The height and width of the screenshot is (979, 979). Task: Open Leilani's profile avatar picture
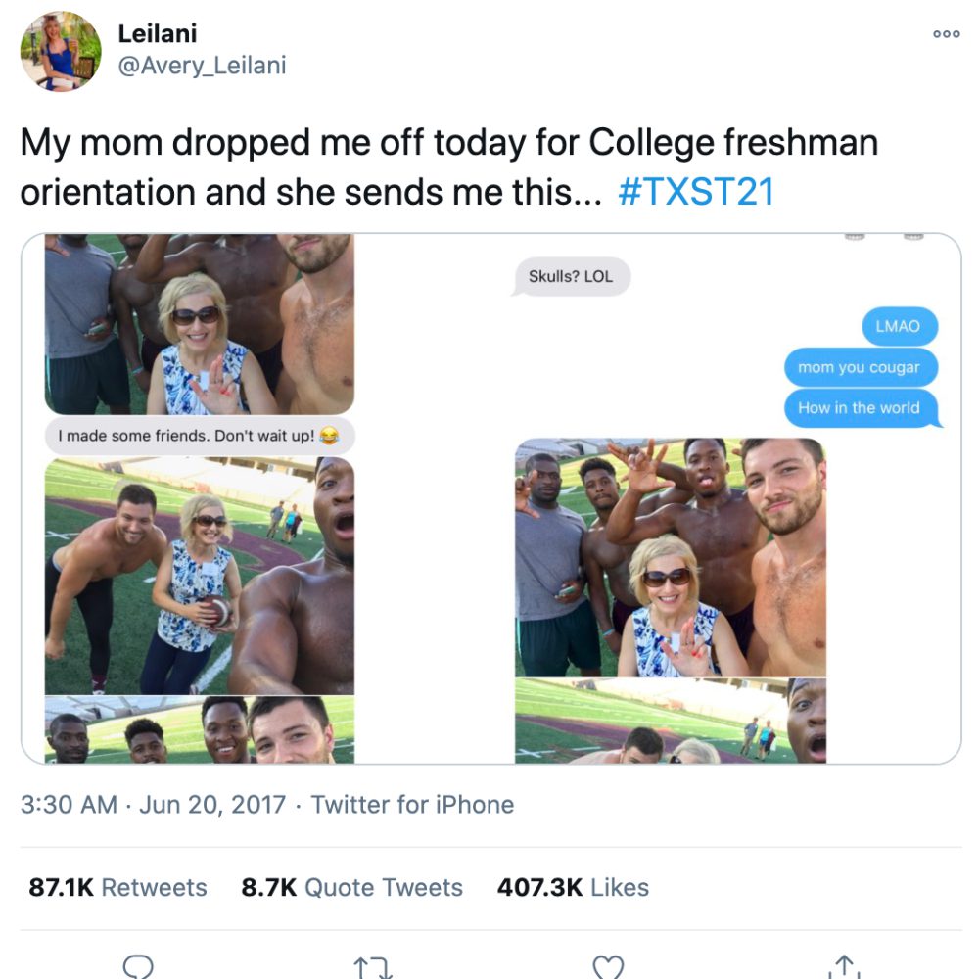pyautogui.click(x=61, y=51)
